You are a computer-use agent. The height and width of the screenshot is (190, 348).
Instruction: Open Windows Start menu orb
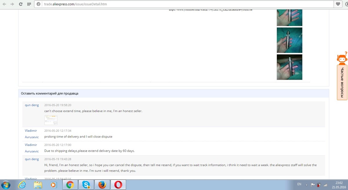6,185
